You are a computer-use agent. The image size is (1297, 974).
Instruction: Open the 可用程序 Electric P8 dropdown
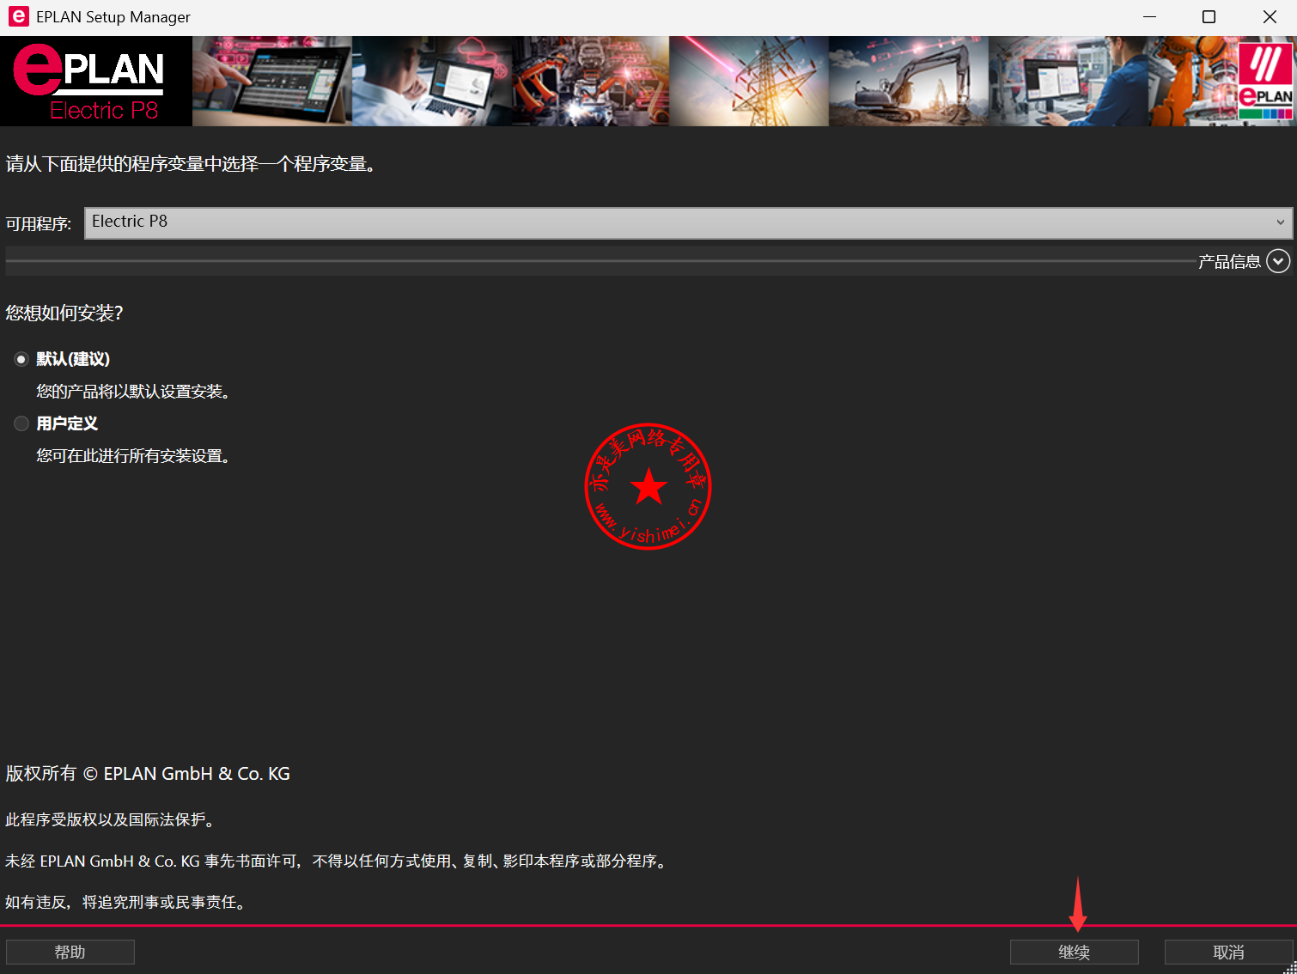[x=688, y=222]
